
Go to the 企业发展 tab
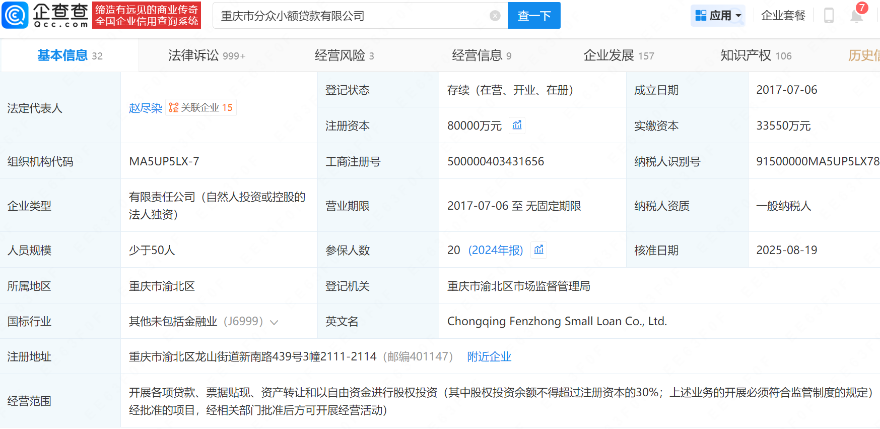point(619,55)
